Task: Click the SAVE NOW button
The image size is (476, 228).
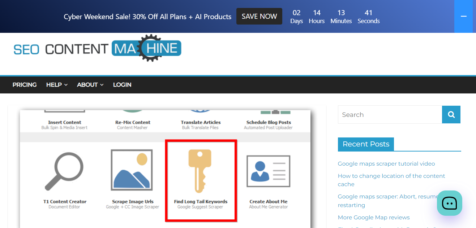Action: click(259, 16)
